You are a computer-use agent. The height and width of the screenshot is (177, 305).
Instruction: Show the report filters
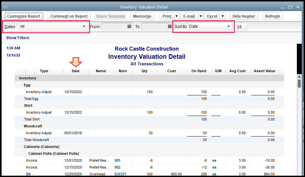[18, 38]
